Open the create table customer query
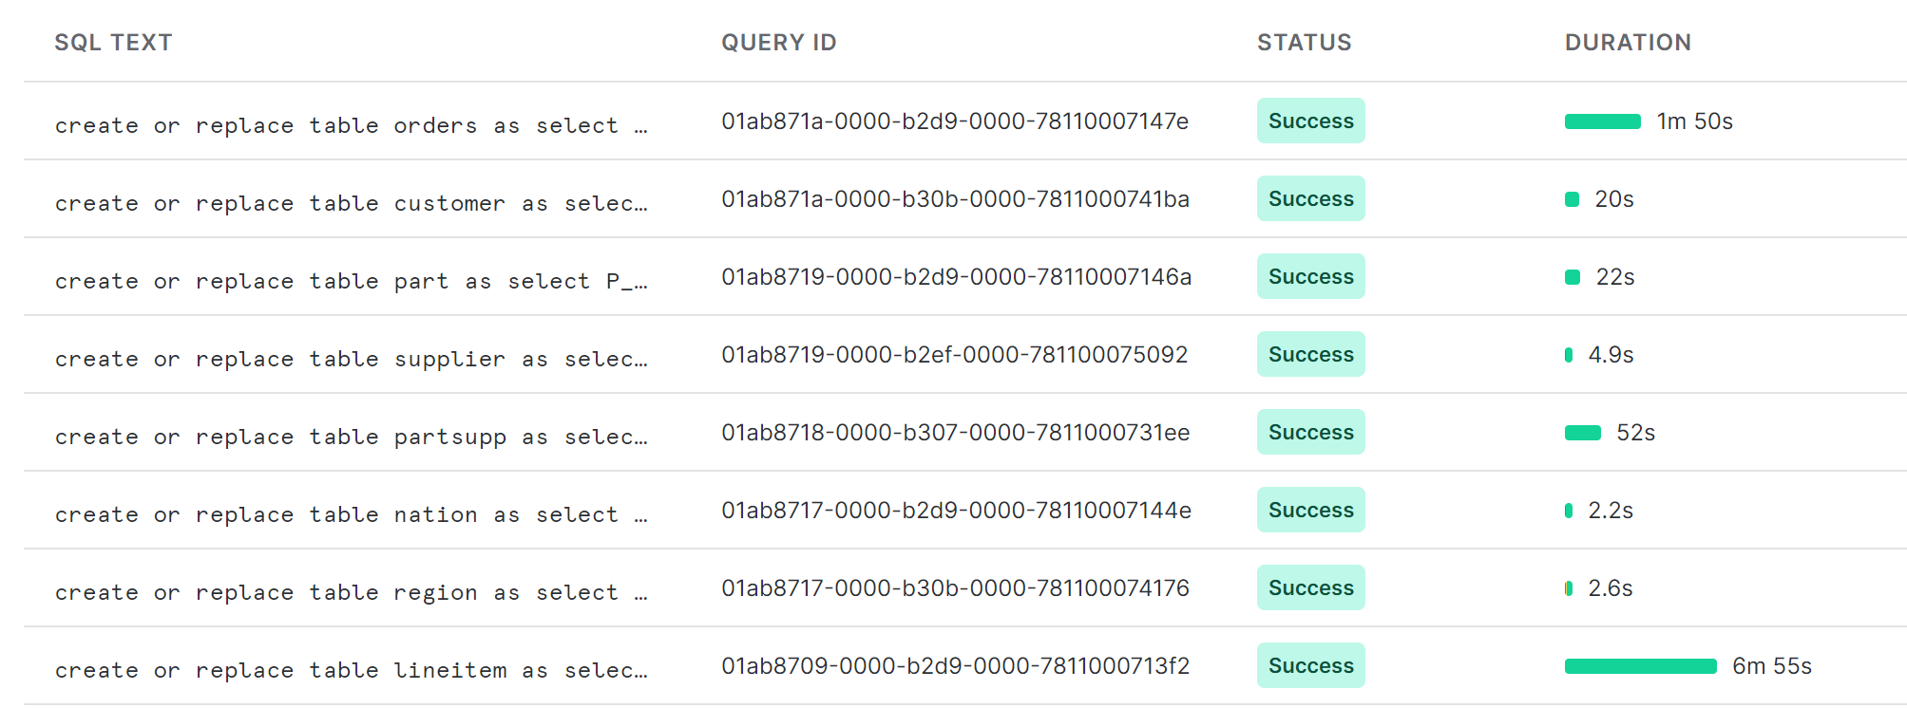This screenshot has width=1907, height=708. (351, 203)
